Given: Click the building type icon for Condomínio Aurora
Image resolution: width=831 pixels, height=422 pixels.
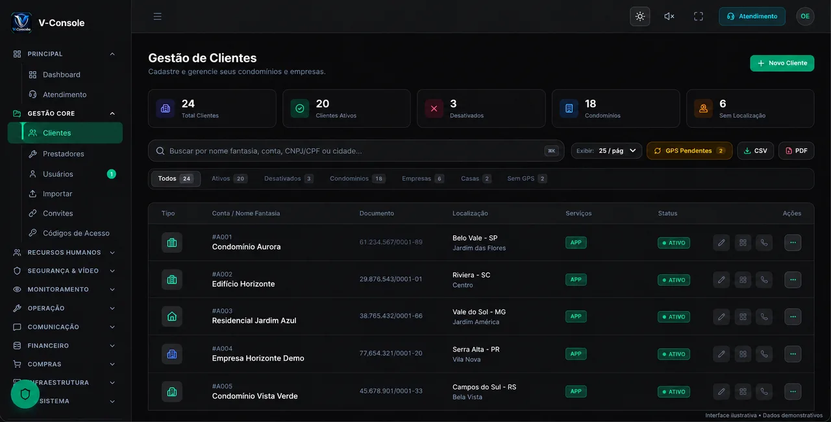Looking at the screenshot, I should (x=172, y=242).
